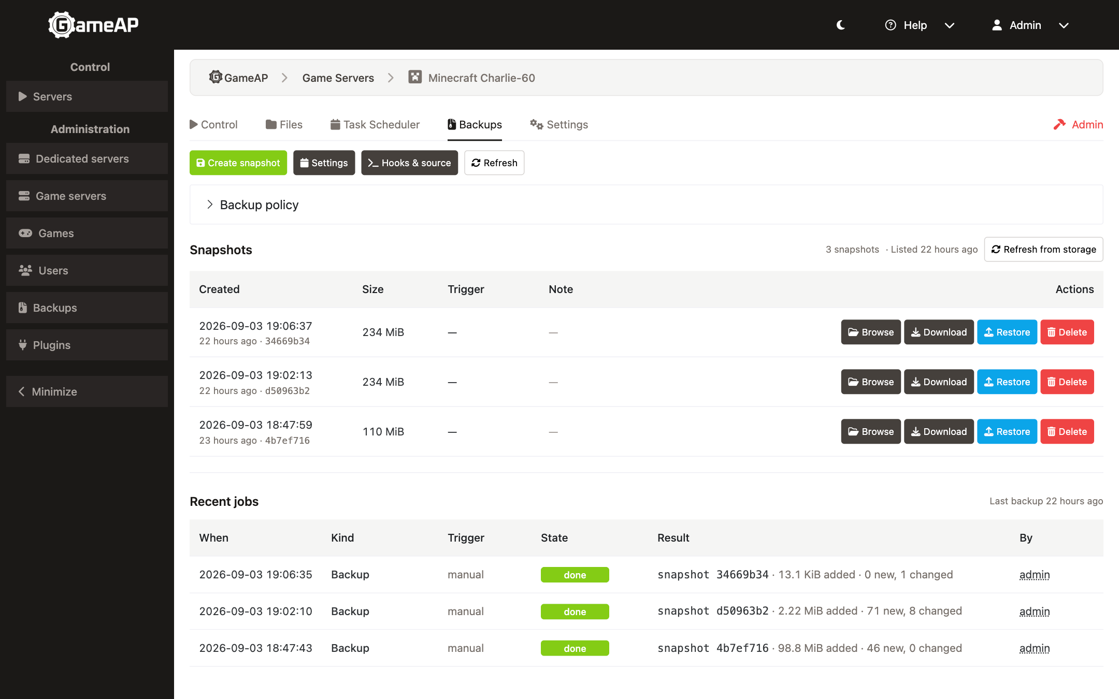Click admin link for 19:02:10 job
The height and width of the screenshot is (699, 1119).
click(1035, 611)
